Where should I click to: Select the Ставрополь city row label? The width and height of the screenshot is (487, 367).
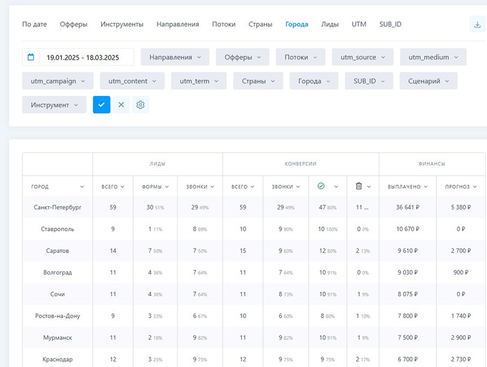click(57, 229)
